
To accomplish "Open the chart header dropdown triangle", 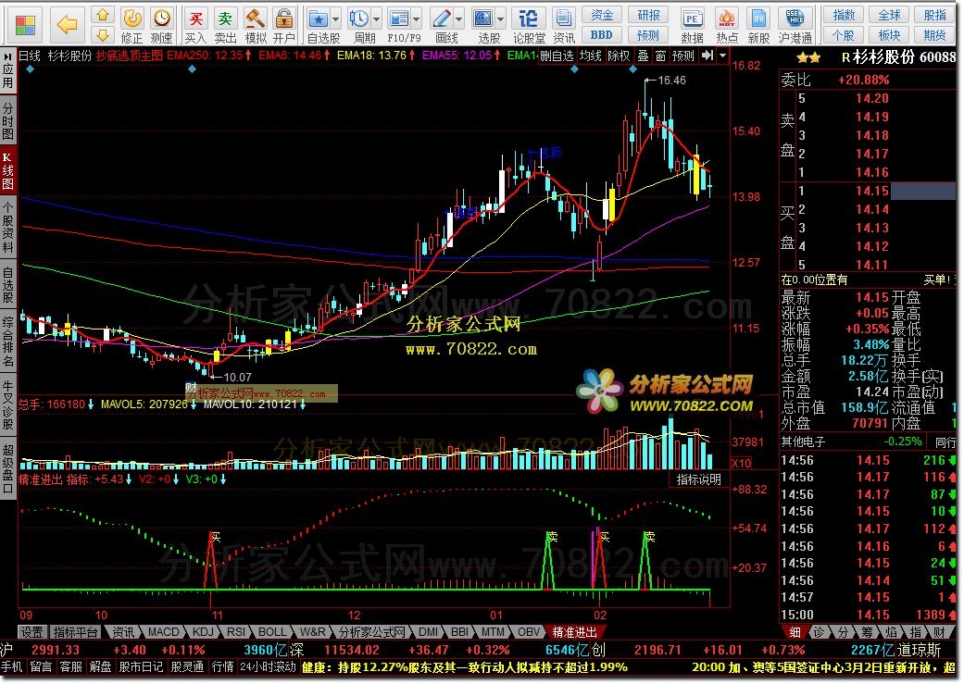I will [723, 56].
